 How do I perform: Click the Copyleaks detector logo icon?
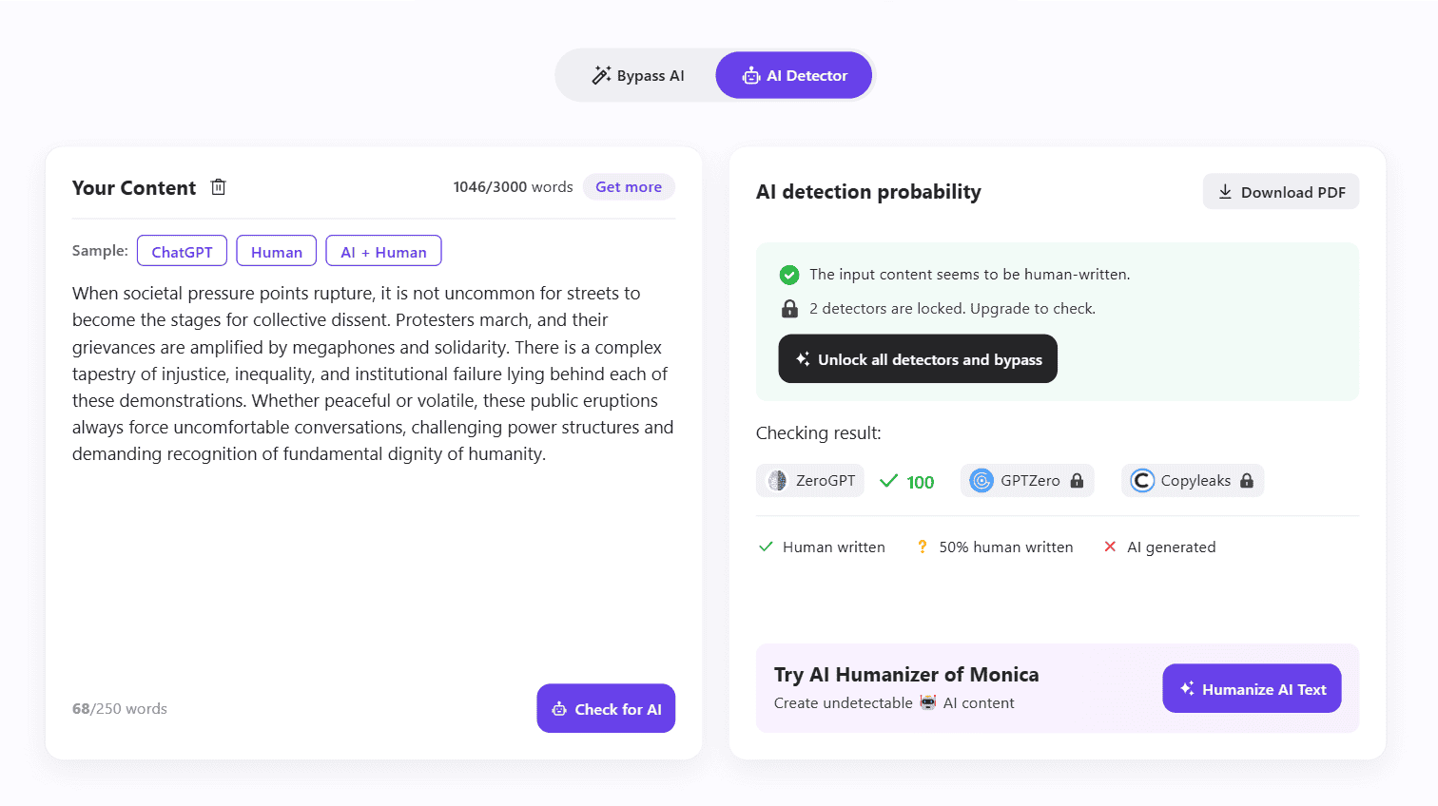pyautogui.click(x=1142, y=481)
